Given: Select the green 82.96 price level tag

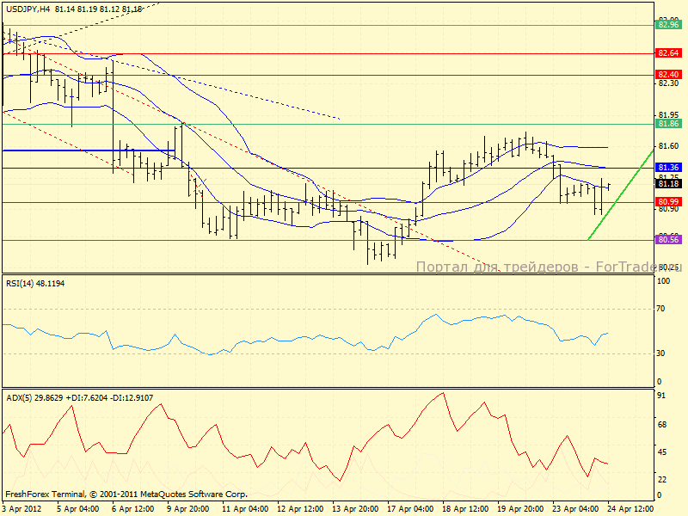Looking at the screenshot, I should tap(669, 25).
